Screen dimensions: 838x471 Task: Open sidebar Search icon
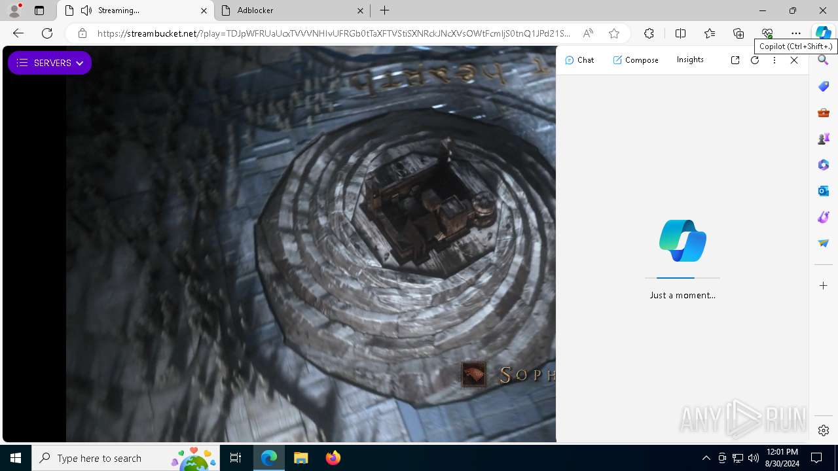pyautogui.click(x=824, y=60)
